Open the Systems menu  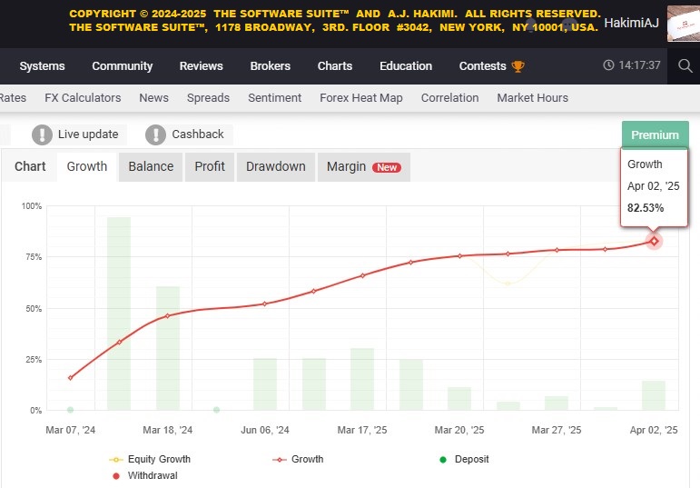42,66
